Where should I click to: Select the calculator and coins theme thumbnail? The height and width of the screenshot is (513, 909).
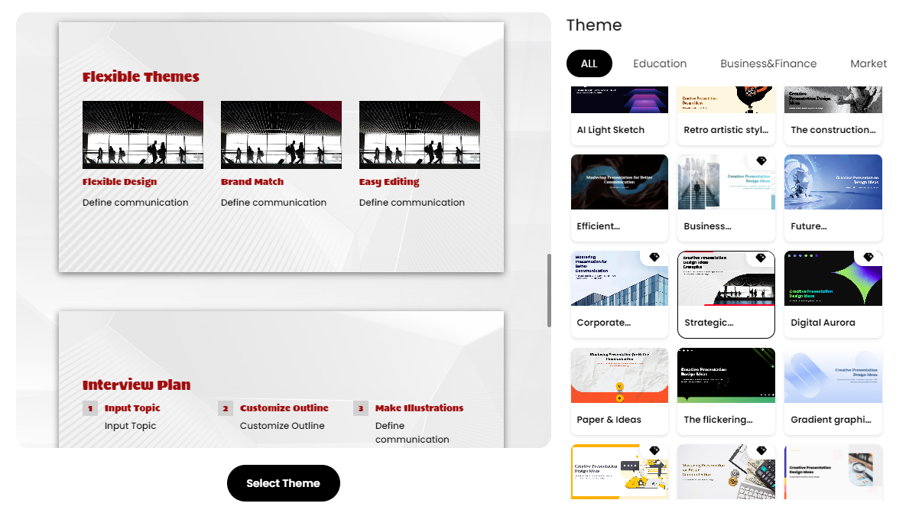pyautogui.click(x=726, y=472)
